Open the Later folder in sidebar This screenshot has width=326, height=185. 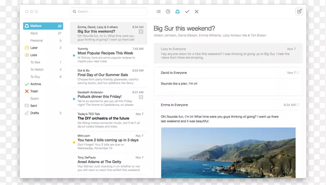click(34, 48)
